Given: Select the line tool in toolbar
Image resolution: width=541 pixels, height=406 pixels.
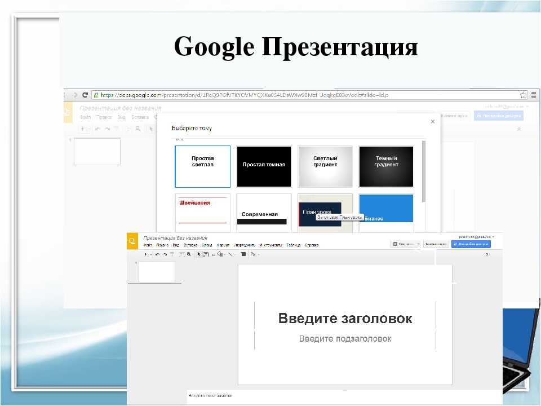Looking at the screenshot, I should 229,254.
